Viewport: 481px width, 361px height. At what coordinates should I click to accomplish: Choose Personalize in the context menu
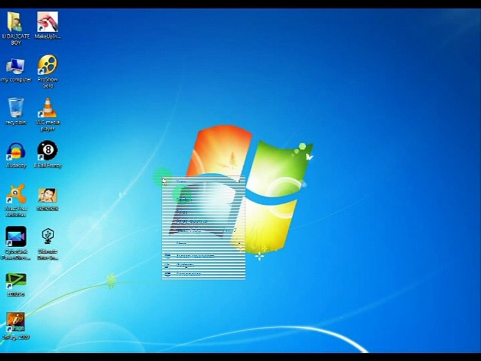[x=204, y=274]
